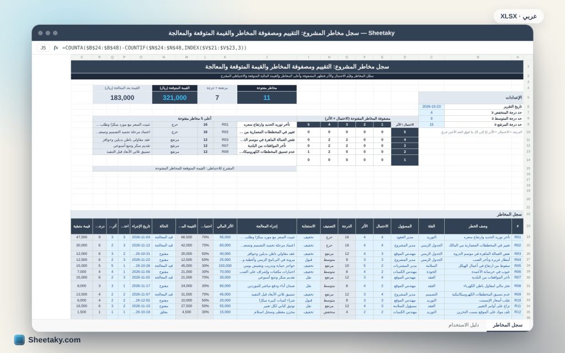Screen dimensions: 565x353
Task: Click the المقترح للاحتياطي reserve note row
Action: pos(195,168)
